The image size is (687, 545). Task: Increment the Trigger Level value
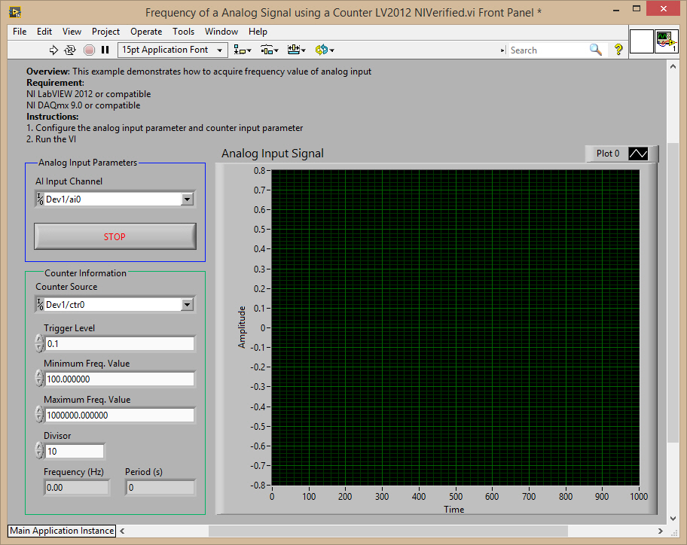(38, 339)
